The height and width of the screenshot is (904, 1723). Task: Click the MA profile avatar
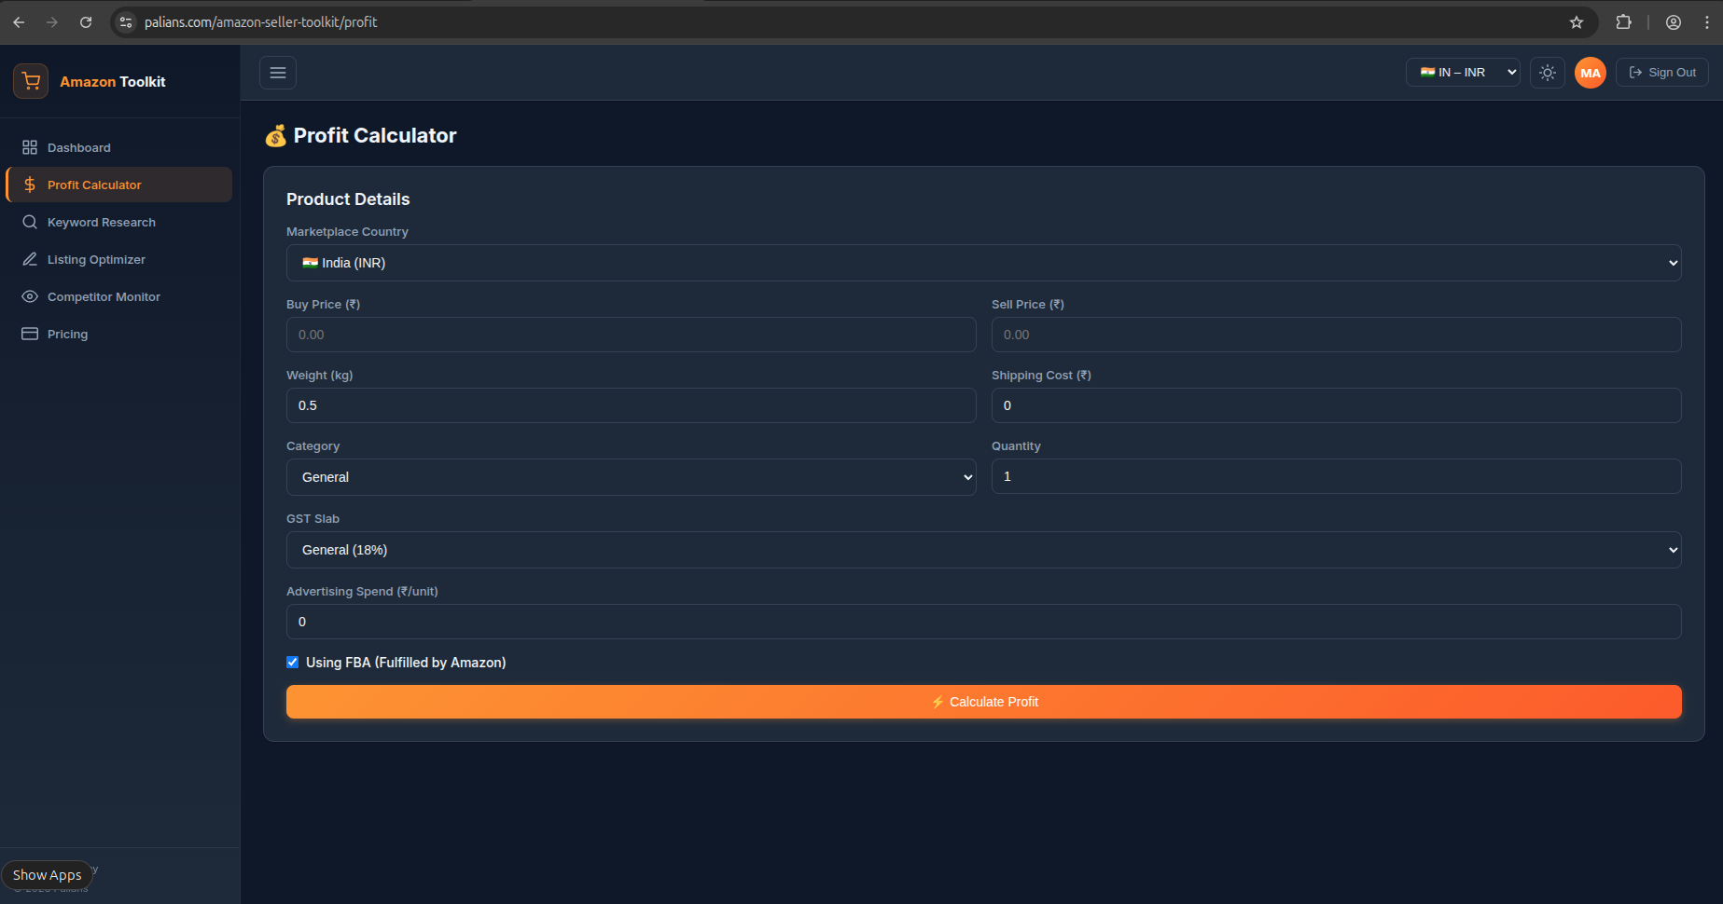[x=1590, y=72]
